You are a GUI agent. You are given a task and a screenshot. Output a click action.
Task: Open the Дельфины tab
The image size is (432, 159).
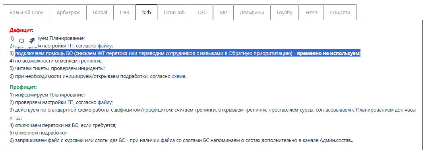pyautogui.click(x=252, y=12)
